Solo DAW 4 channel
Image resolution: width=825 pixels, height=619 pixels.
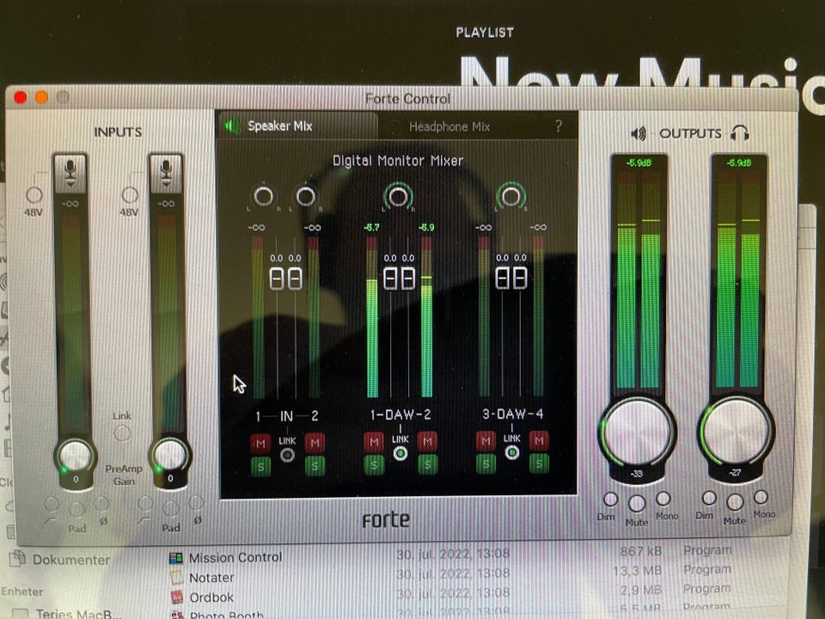click(539, 463)
